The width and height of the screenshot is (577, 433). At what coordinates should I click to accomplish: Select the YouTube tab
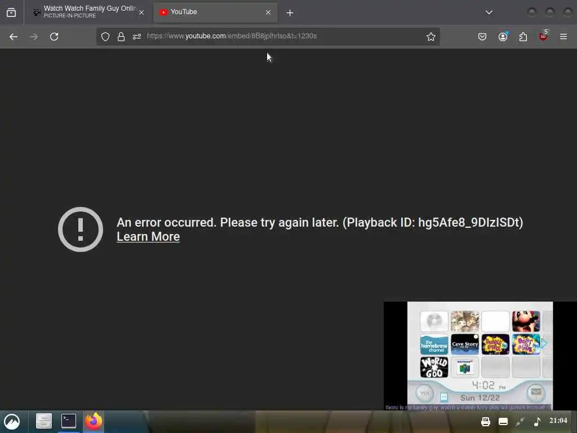coord(215,12)
